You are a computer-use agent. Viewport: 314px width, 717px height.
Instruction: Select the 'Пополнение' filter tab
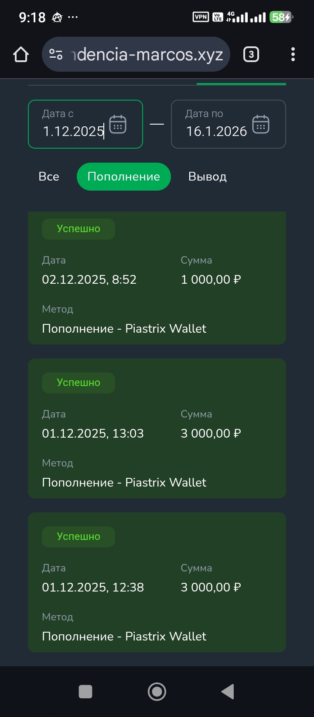(123, 177)
